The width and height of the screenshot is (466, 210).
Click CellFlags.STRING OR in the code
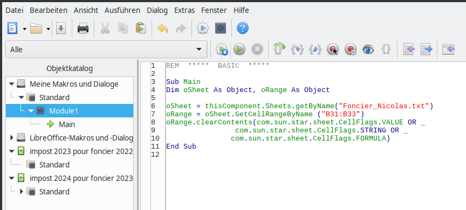[x=358, y=130]
